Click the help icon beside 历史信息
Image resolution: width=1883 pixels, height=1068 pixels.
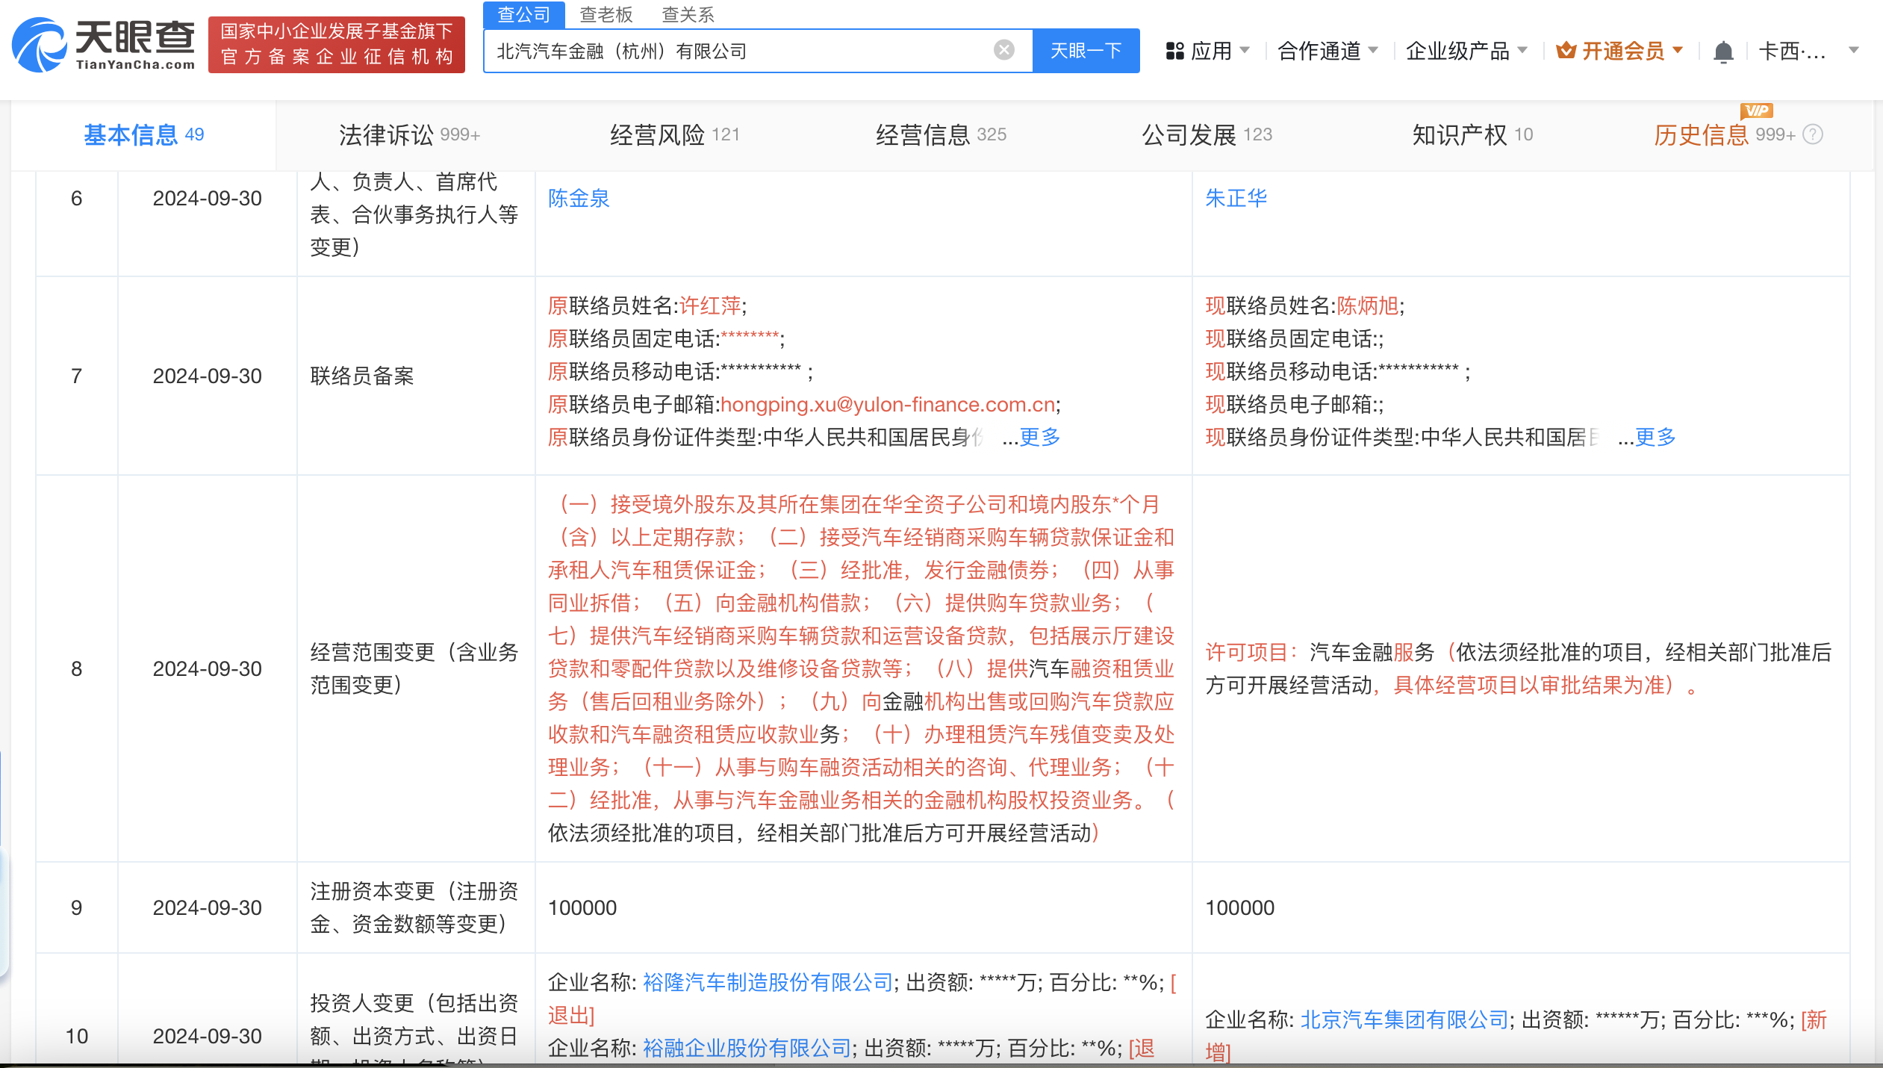[1813, 134]
